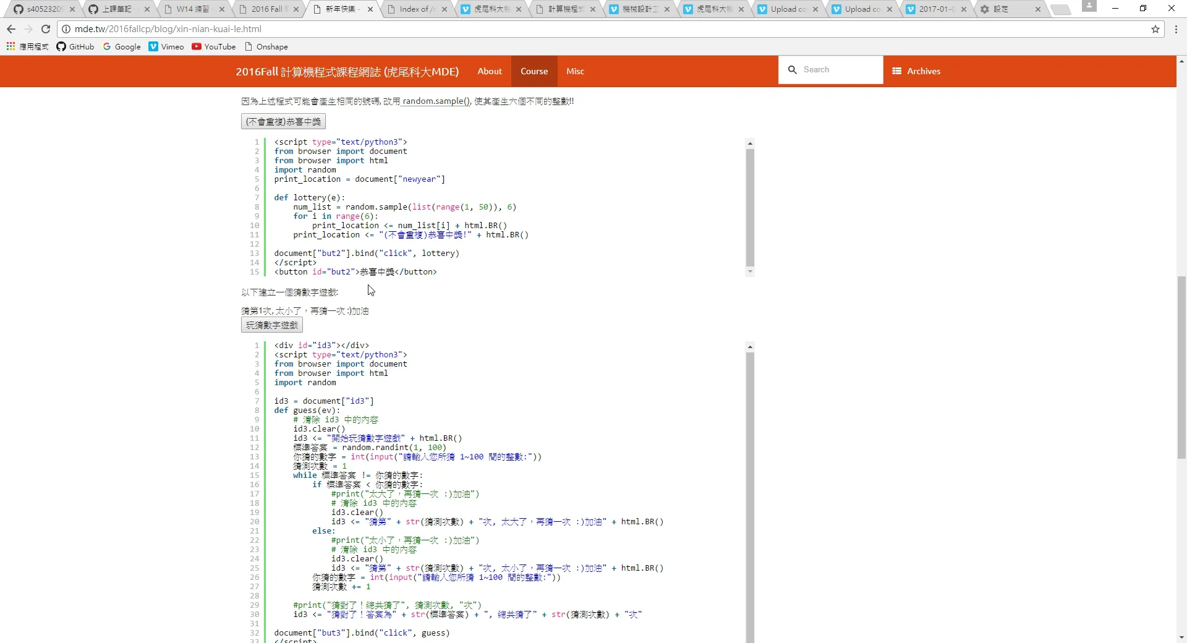Open the YouTube bookmark
This screenshot has width=1187, height=643.
[x=214, y=46]
